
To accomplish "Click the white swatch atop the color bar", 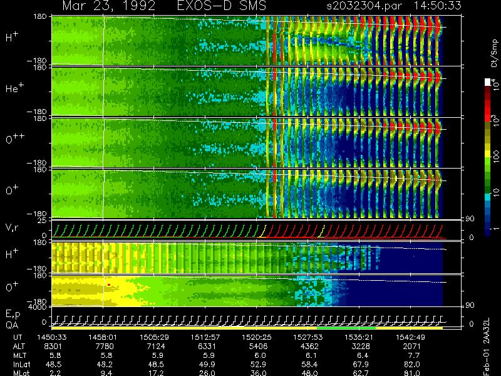I will [x=488, y=82].
